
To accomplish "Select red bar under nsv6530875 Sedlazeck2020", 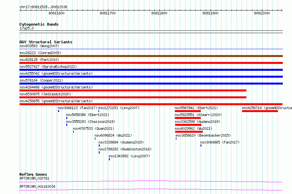I will tap(133, 97).
